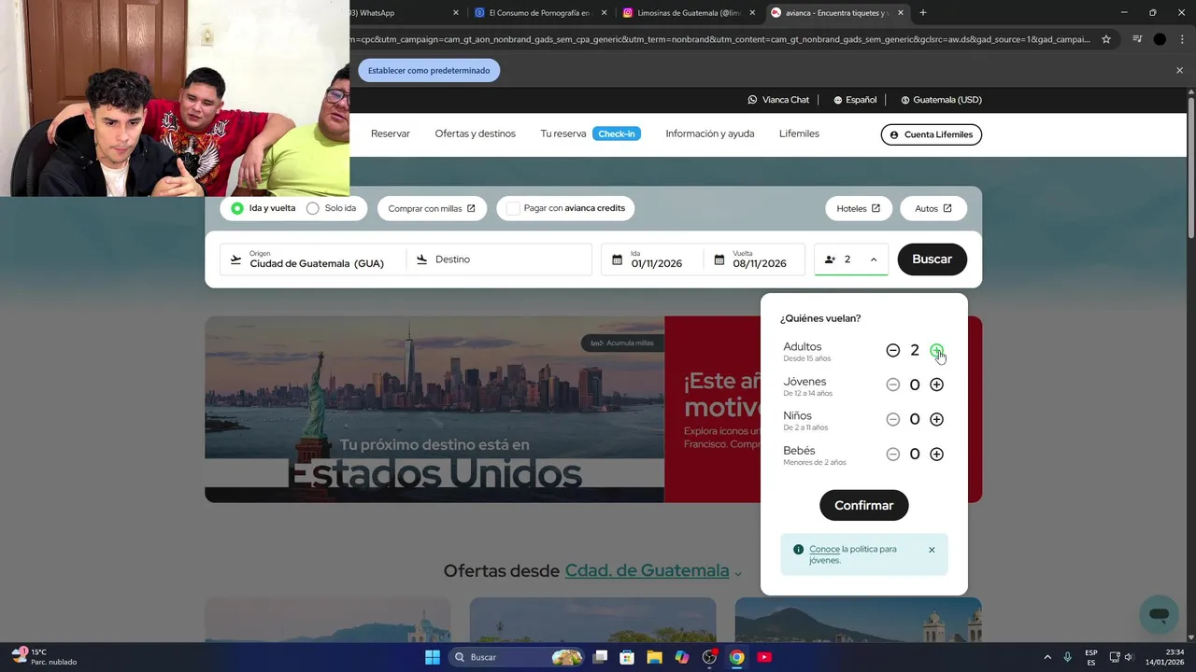Click the Check-in badge

pos(617,133)
